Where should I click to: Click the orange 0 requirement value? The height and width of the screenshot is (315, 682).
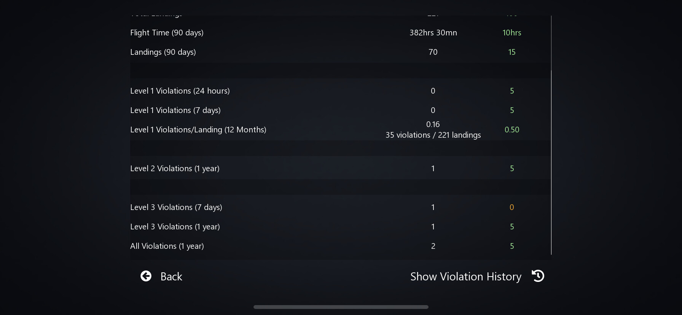[511, 207]
